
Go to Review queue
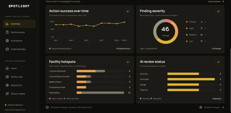pyautogui.click(x=19, y=32)
